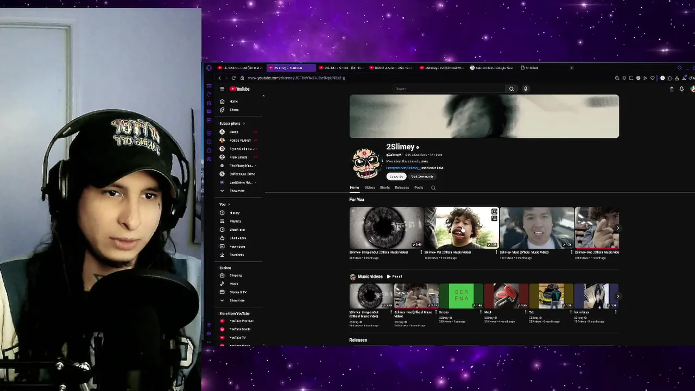Viewport: 695px width, 391px height.
Task: Subscribe to the 2Slimey channel
Action: (x=396, y=176)
